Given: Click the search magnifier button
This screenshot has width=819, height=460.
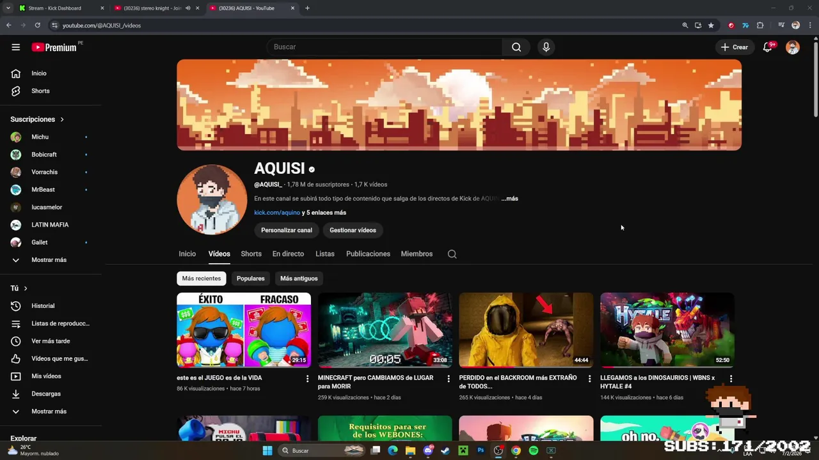Looking at the screenshot, I should click(516, 47).
